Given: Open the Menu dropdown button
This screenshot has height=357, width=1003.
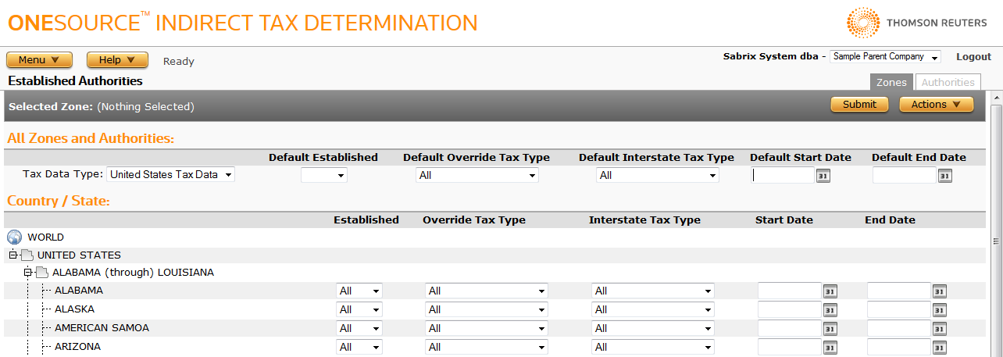Looking at the screenshot, I should (39, 60).
